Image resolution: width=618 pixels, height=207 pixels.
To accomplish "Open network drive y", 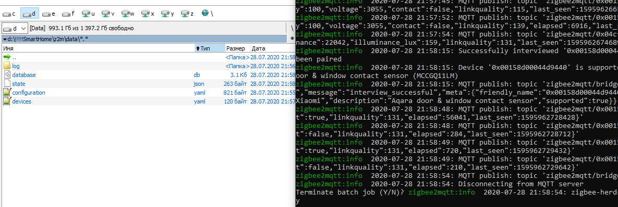I will point(167,14).
